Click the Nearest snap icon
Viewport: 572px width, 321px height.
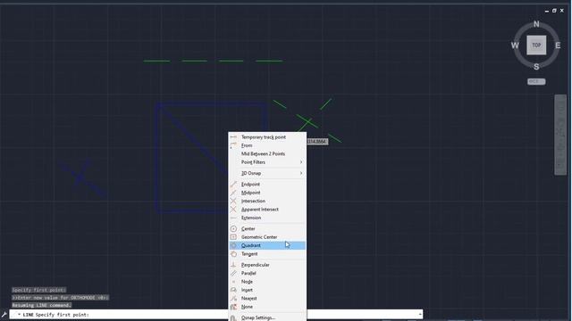tap(233, 299)
